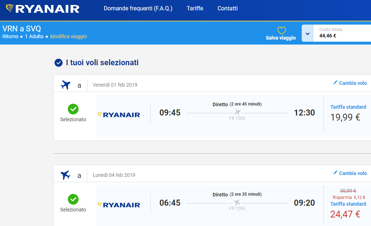Click Tariffa standard for the 24,47 € flight
Screen dimensions: 371x226
348,204
